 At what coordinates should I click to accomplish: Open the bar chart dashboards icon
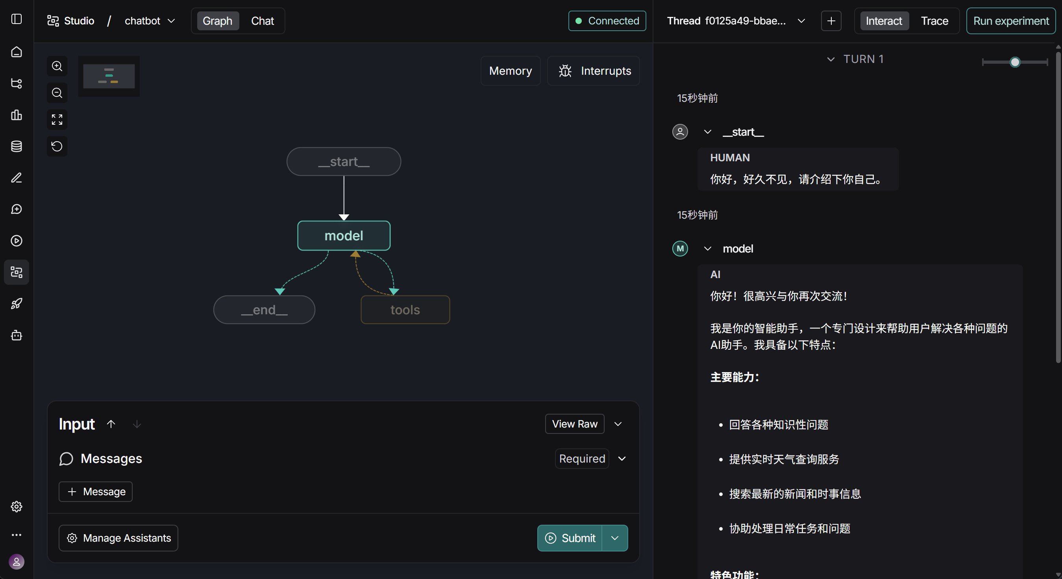[x=17, y=115]
